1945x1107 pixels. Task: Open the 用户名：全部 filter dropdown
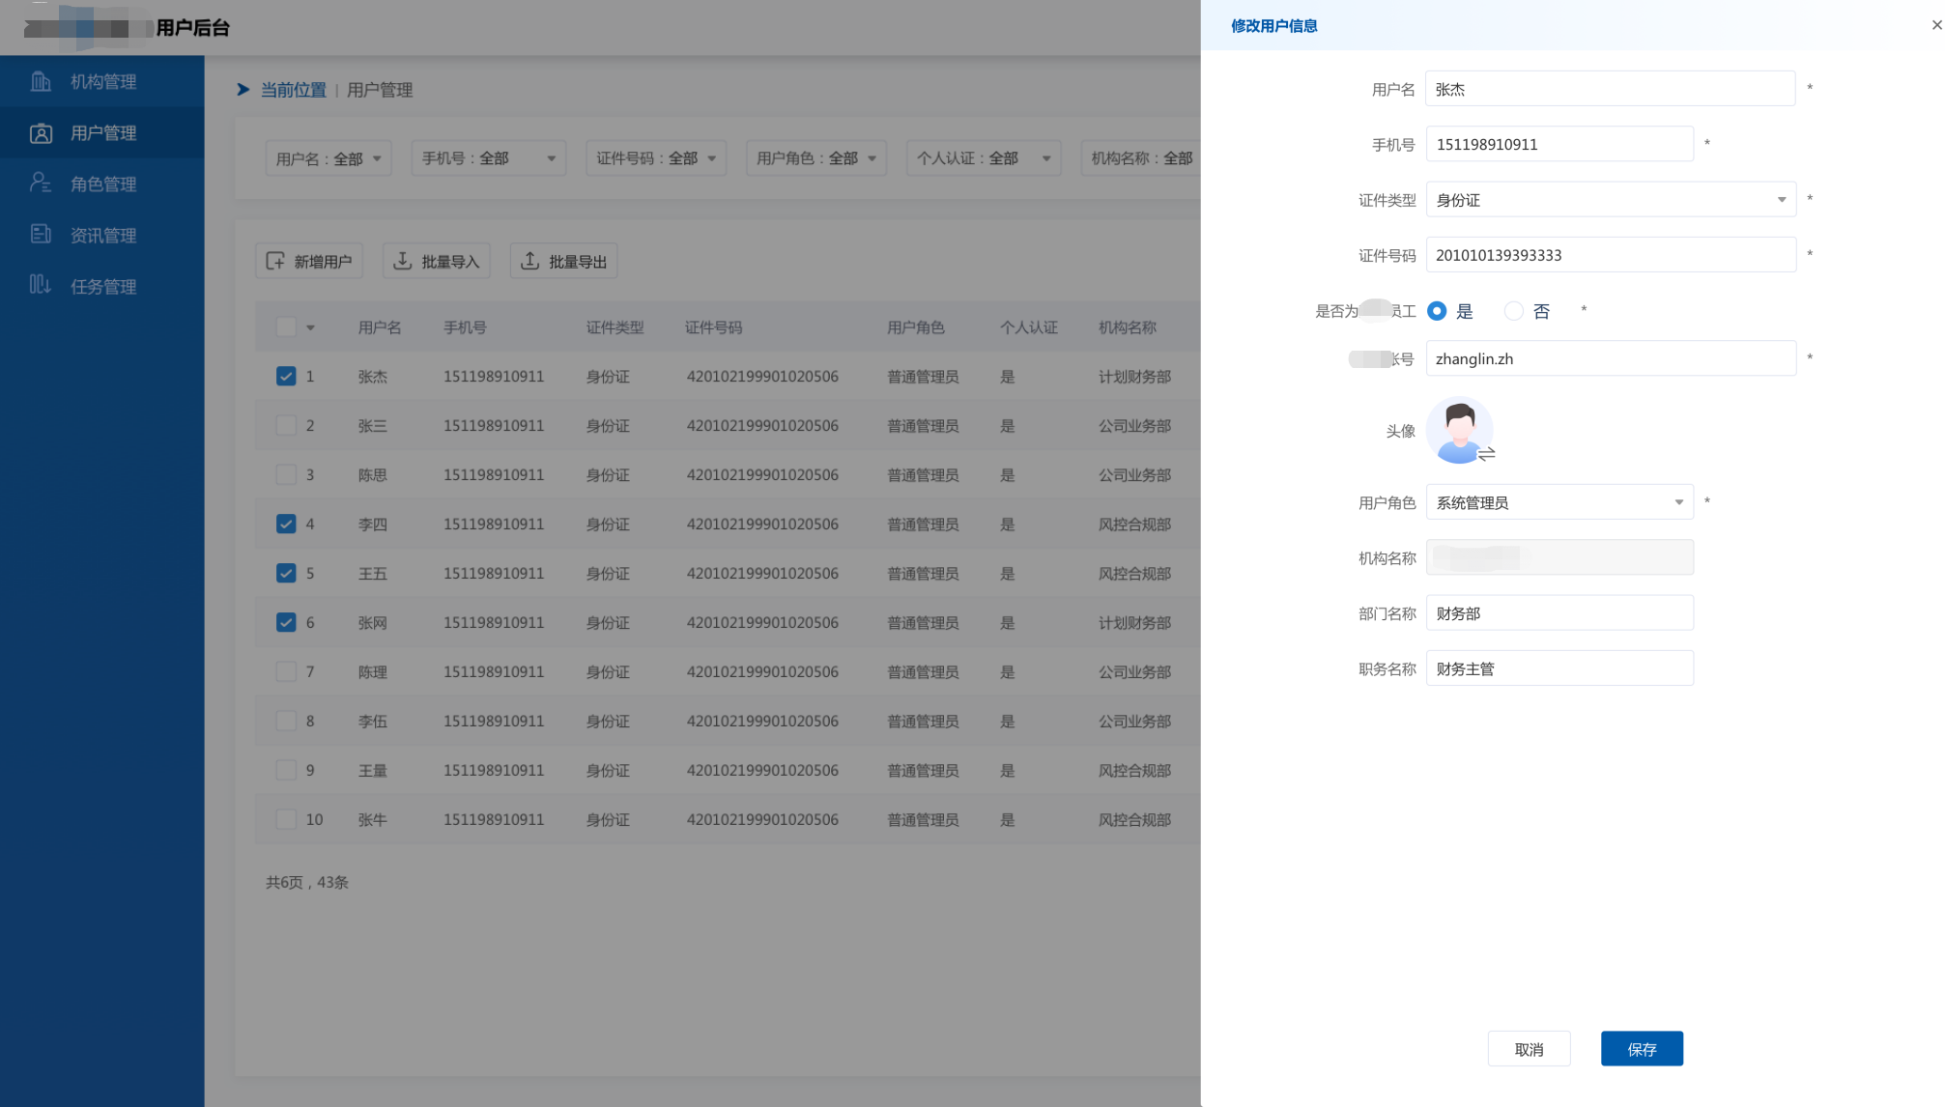(329, 158)
